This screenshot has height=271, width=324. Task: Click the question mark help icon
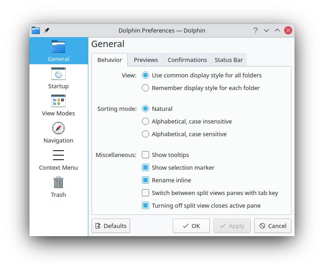coord(256,30)
